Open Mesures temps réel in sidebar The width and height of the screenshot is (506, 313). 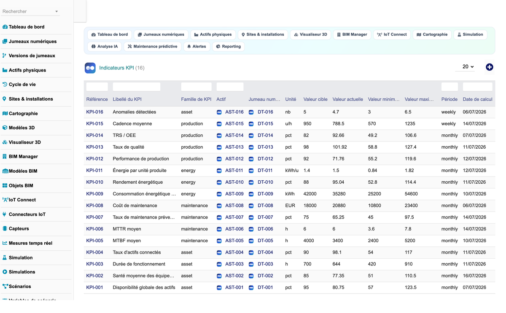point(27,243)
